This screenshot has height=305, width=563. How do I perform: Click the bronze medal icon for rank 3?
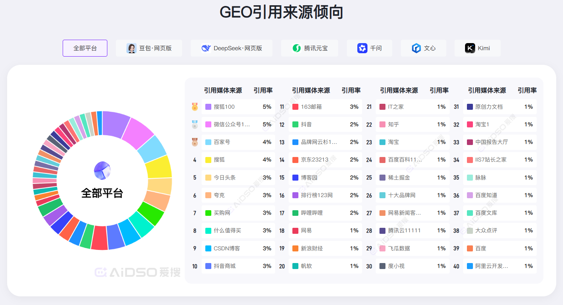195,142
